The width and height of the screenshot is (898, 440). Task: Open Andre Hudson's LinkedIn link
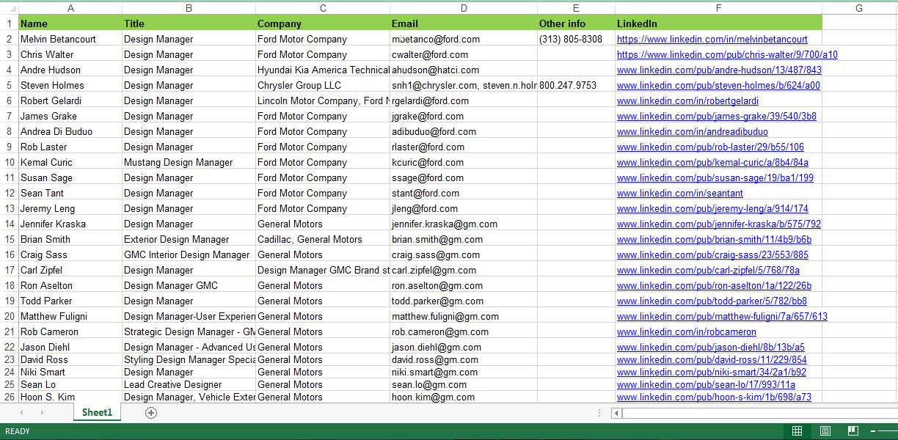(719, 70)
